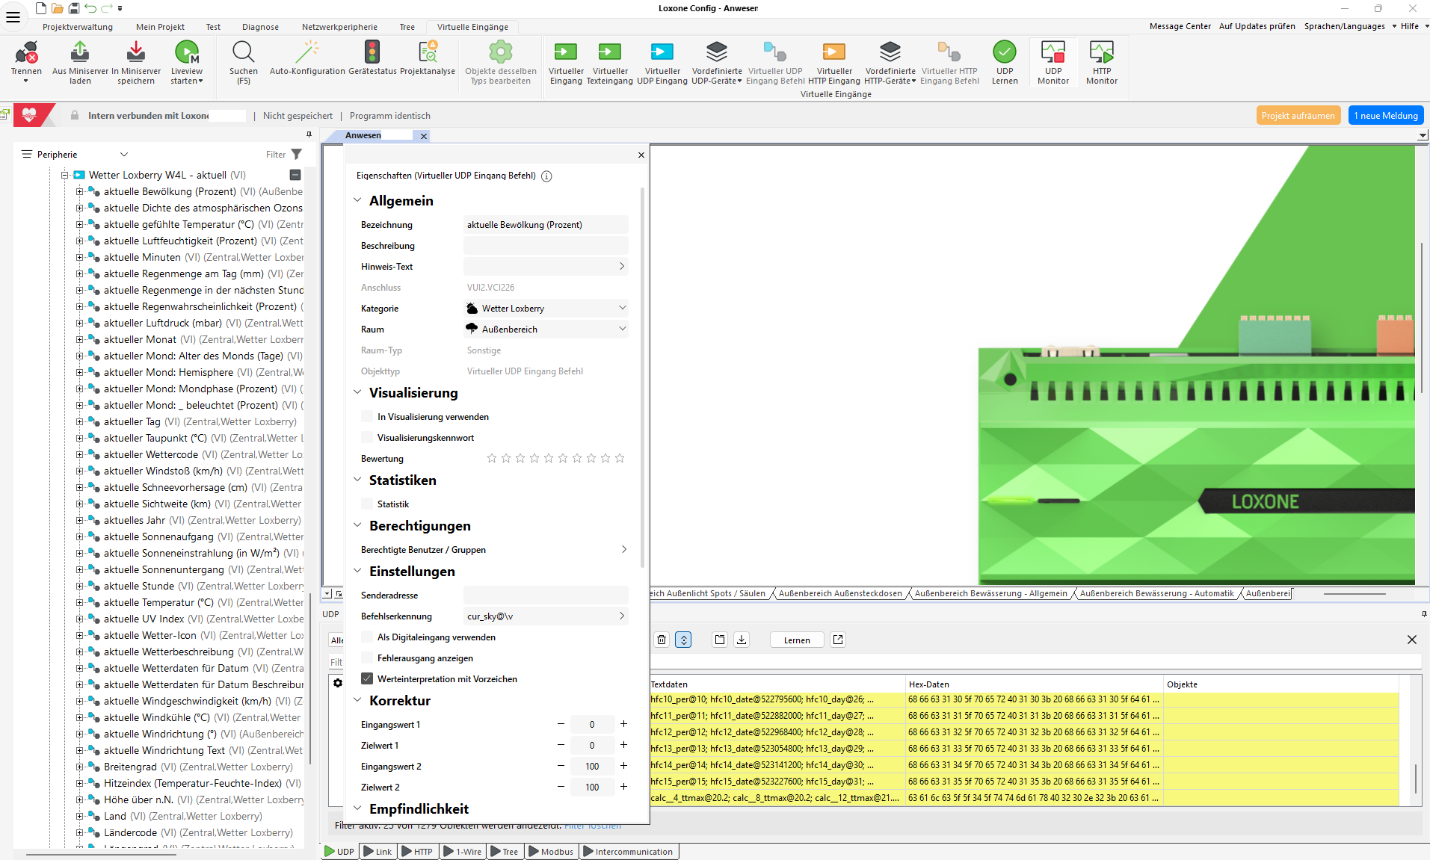Switch to the Netzwerkperipherie ribbon tab

tap(339, 27)
